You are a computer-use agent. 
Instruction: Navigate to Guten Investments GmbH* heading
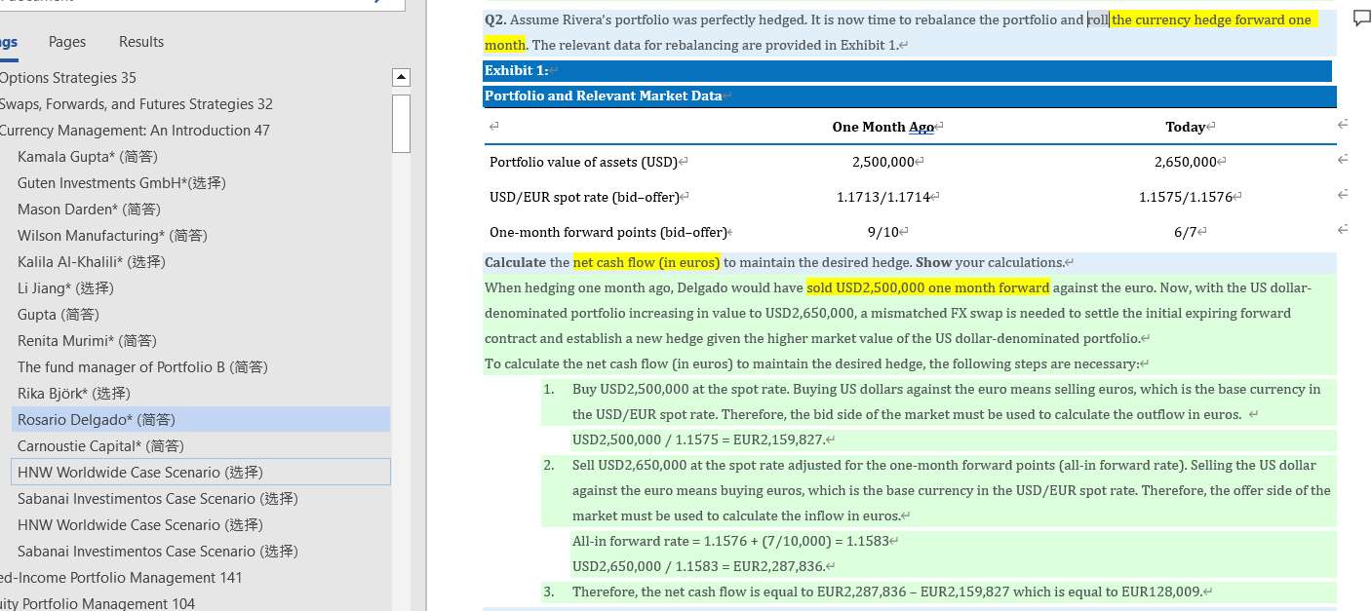click(x=122, y=183)
